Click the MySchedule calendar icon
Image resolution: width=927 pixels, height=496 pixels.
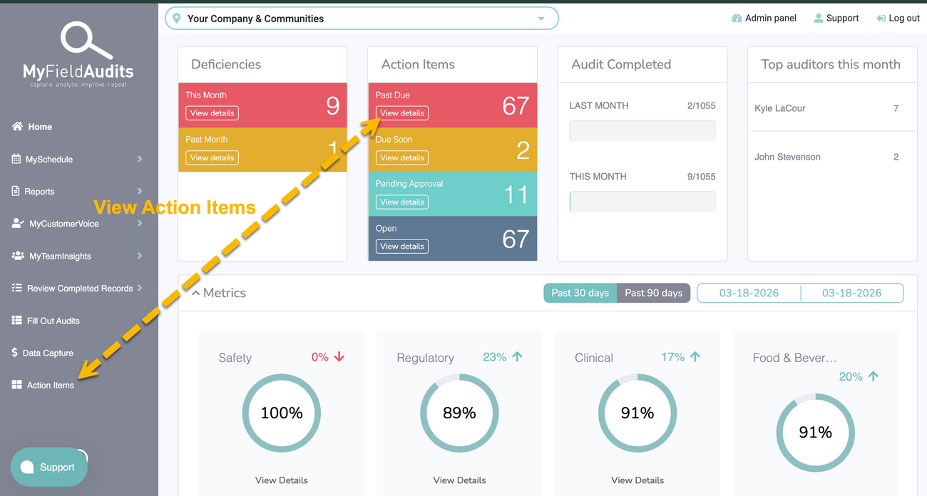[16, 159]
